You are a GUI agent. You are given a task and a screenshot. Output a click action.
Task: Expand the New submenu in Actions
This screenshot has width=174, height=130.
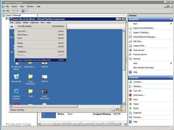click(x=171, y=24)
